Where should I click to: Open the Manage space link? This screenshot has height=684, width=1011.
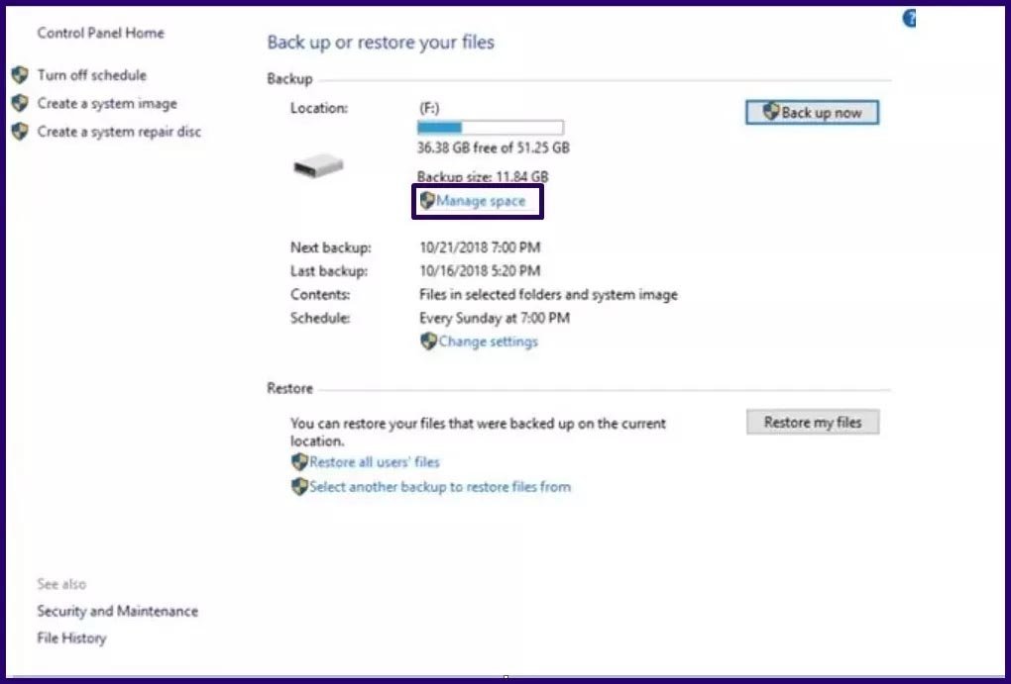pos(481,201)
